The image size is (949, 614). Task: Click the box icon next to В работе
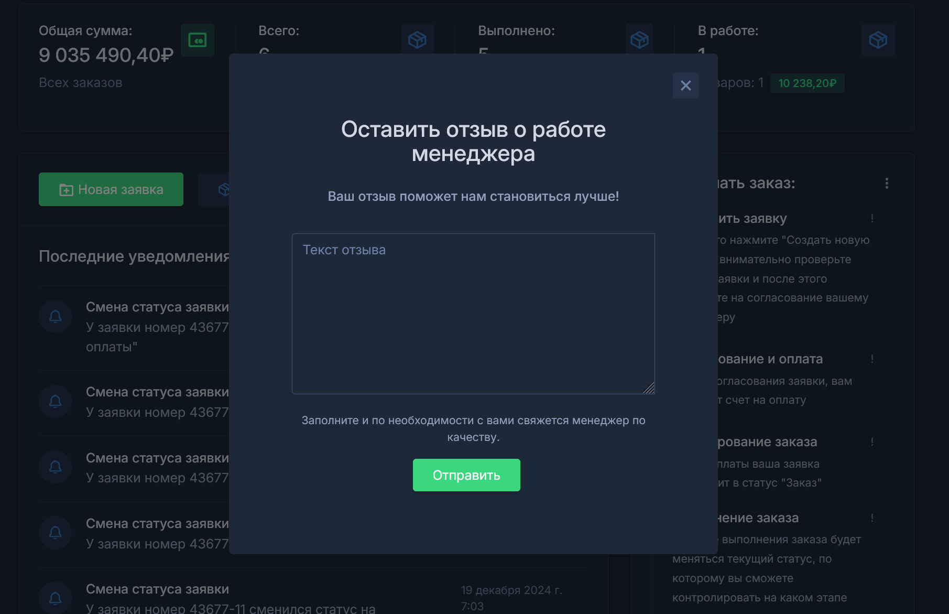pyautogui.click(x=878, y=40)
